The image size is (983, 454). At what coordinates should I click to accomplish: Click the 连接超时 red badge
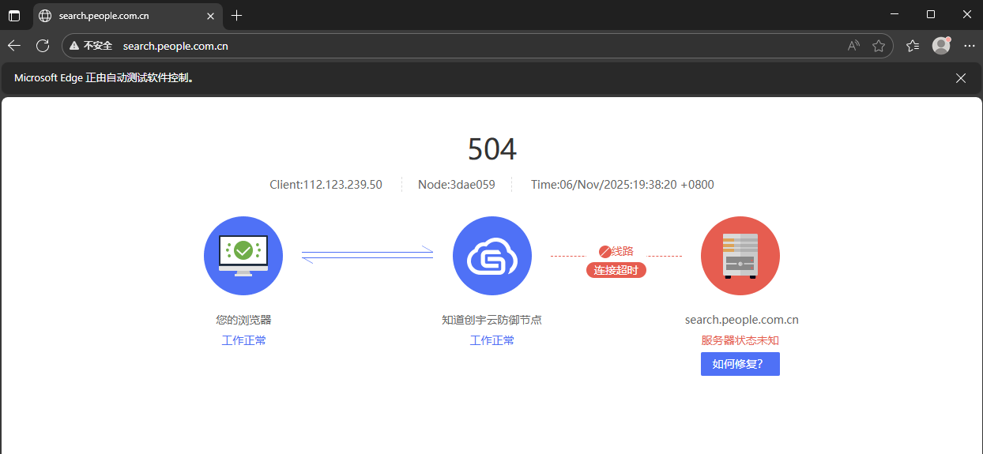pyautogui.click(x=616, y=270)
